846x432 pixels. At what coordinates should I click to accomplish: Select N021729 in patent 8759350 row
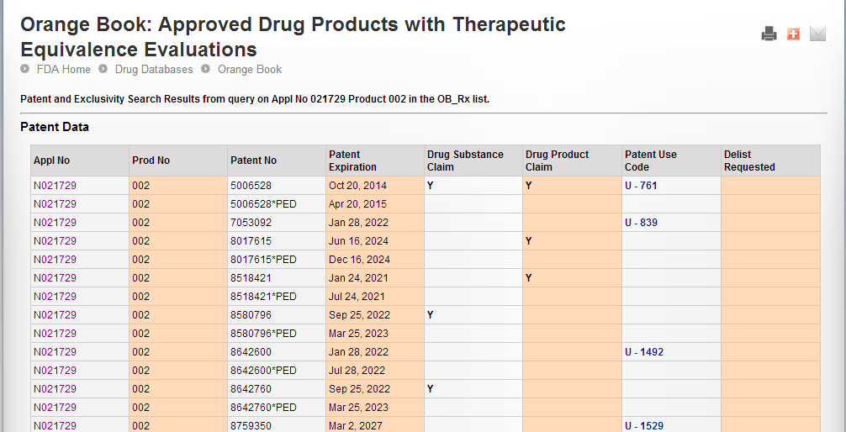tap(55, 426)
